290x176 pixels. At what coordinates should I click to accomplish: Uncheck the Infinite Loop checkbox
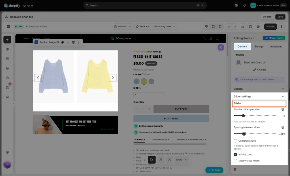pos(235,155)
